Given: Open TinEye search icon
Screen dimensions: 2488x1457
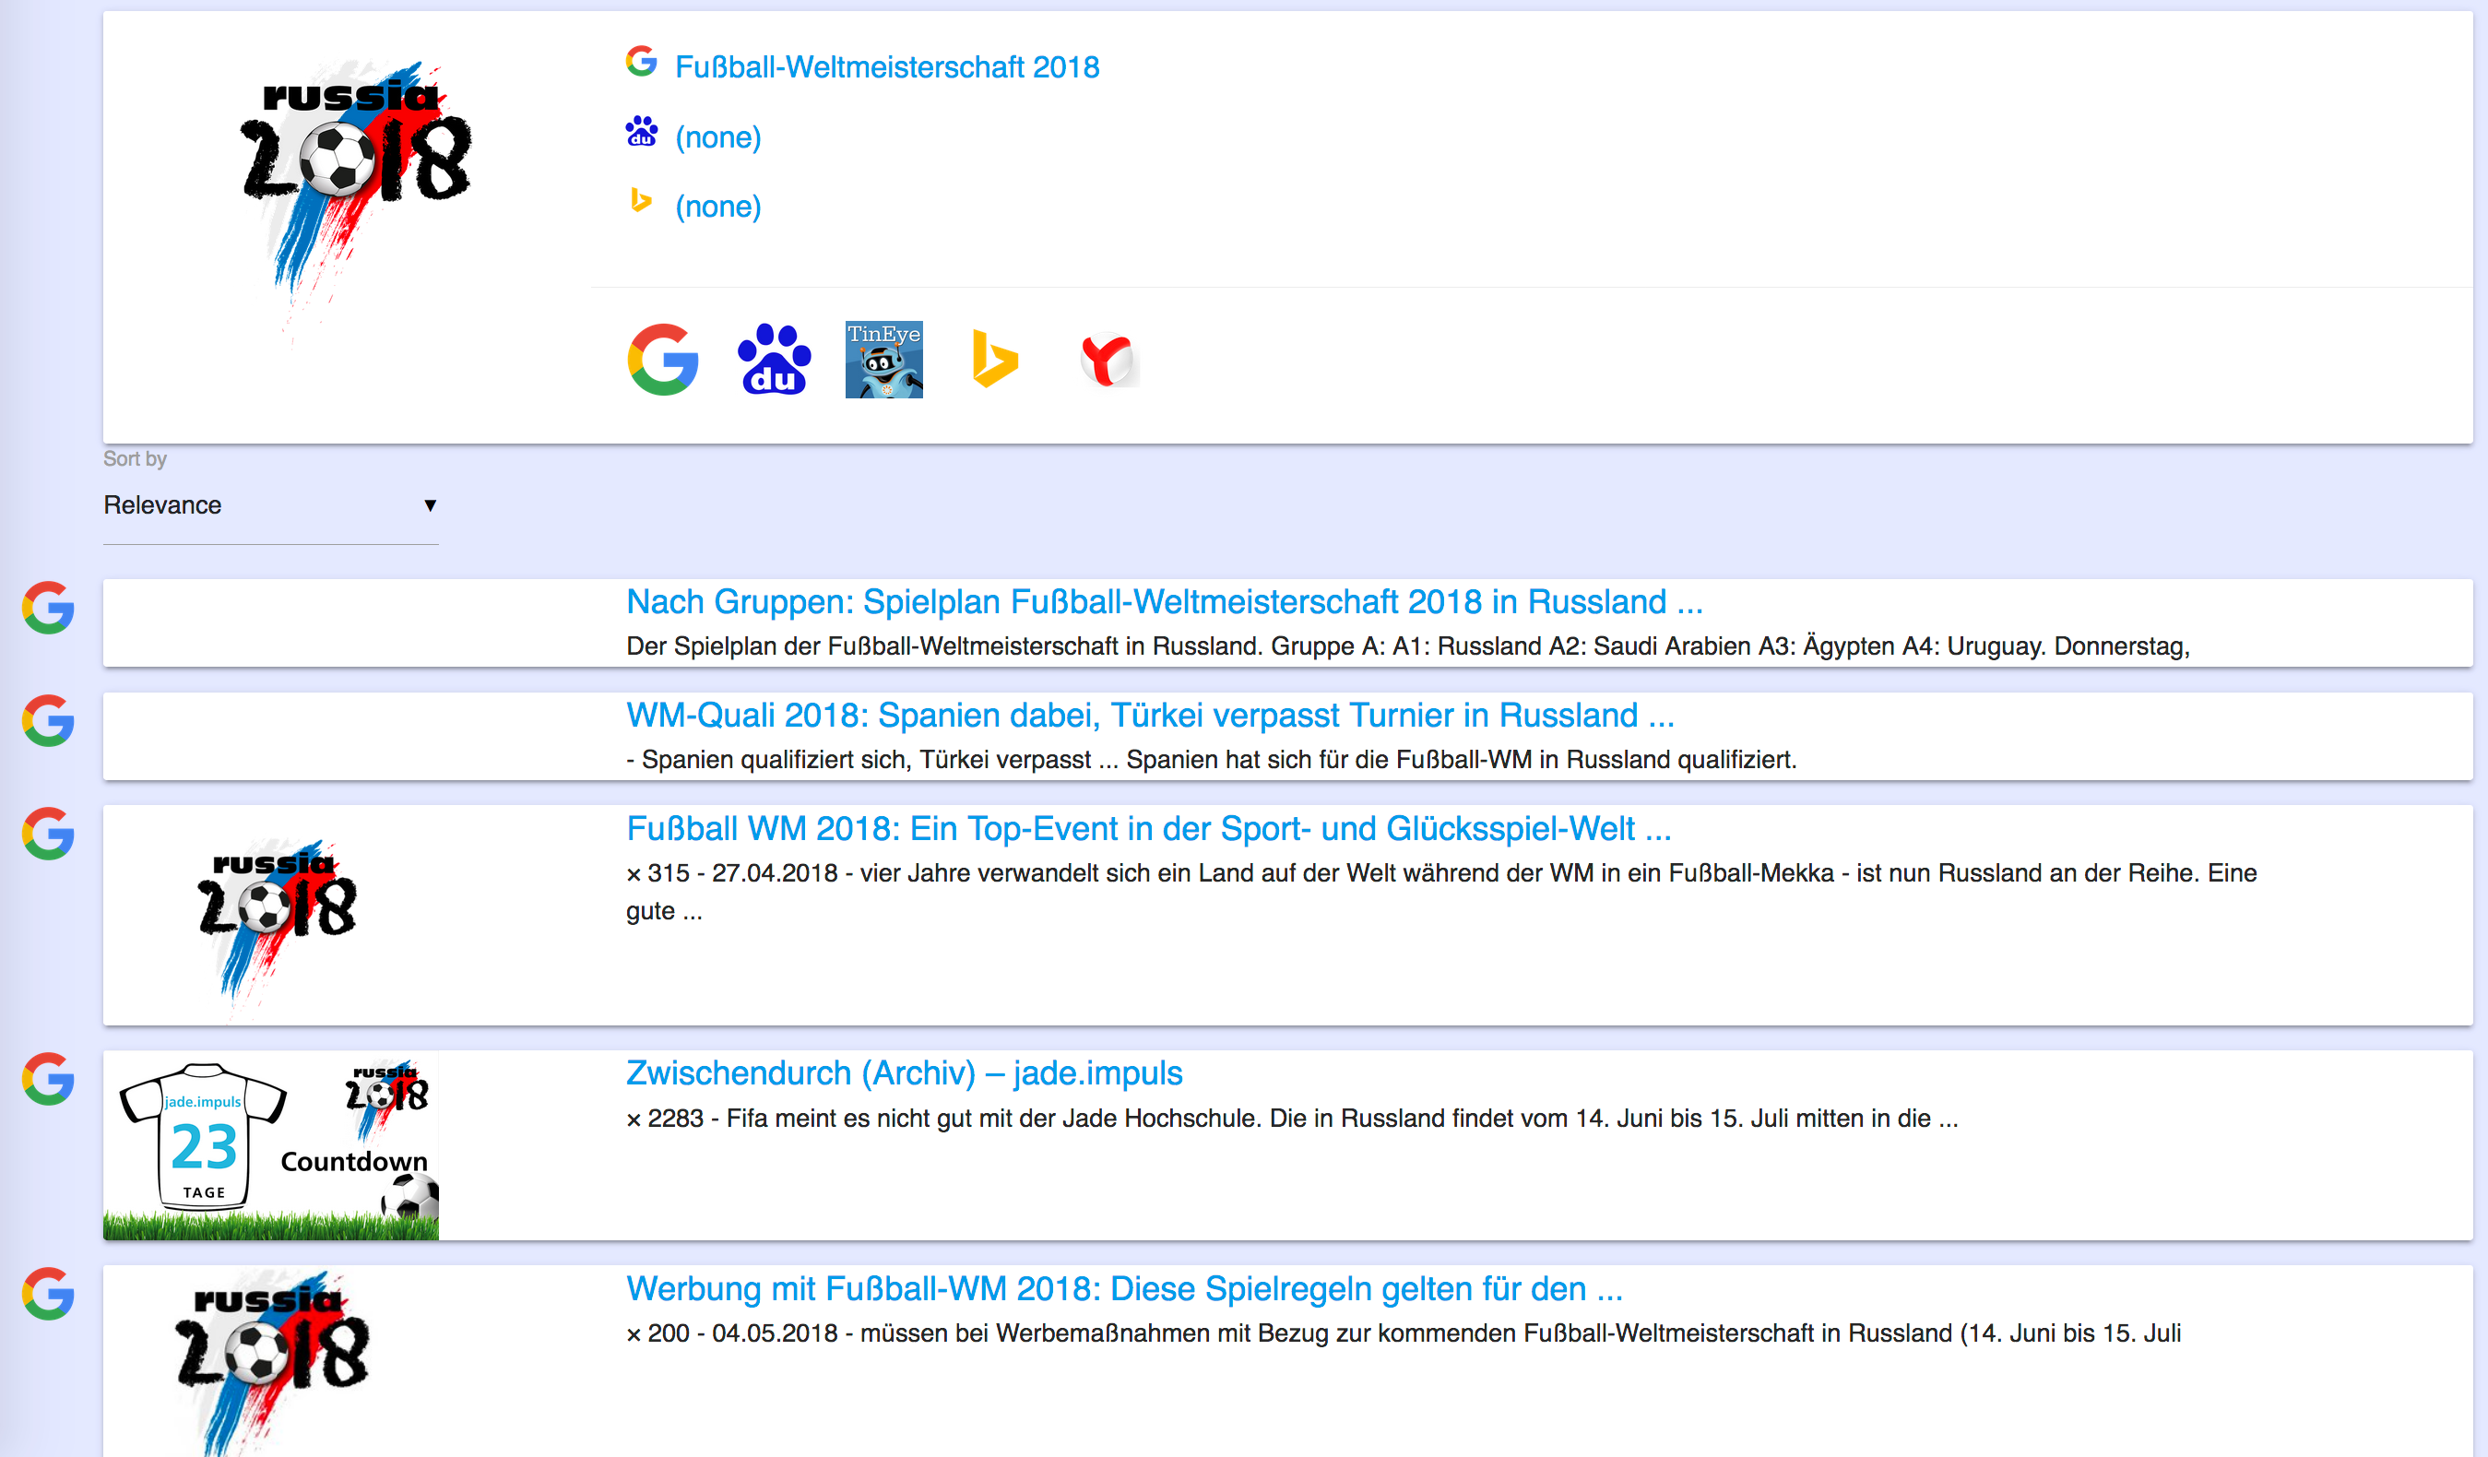Looking at the screenshot, I should tap(883, 360).
